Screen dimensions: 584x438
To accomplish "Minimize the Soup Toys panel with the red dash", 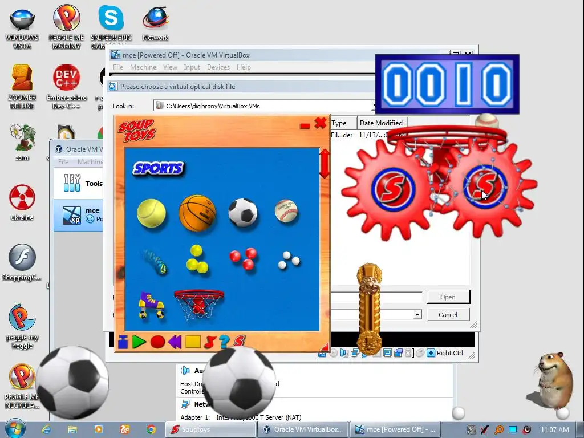I will (305, 126).
